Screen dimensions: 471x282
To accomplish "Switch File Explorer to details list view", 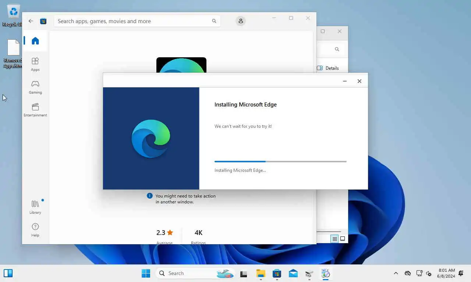I will pyautogui.click(x=334, y=239).
